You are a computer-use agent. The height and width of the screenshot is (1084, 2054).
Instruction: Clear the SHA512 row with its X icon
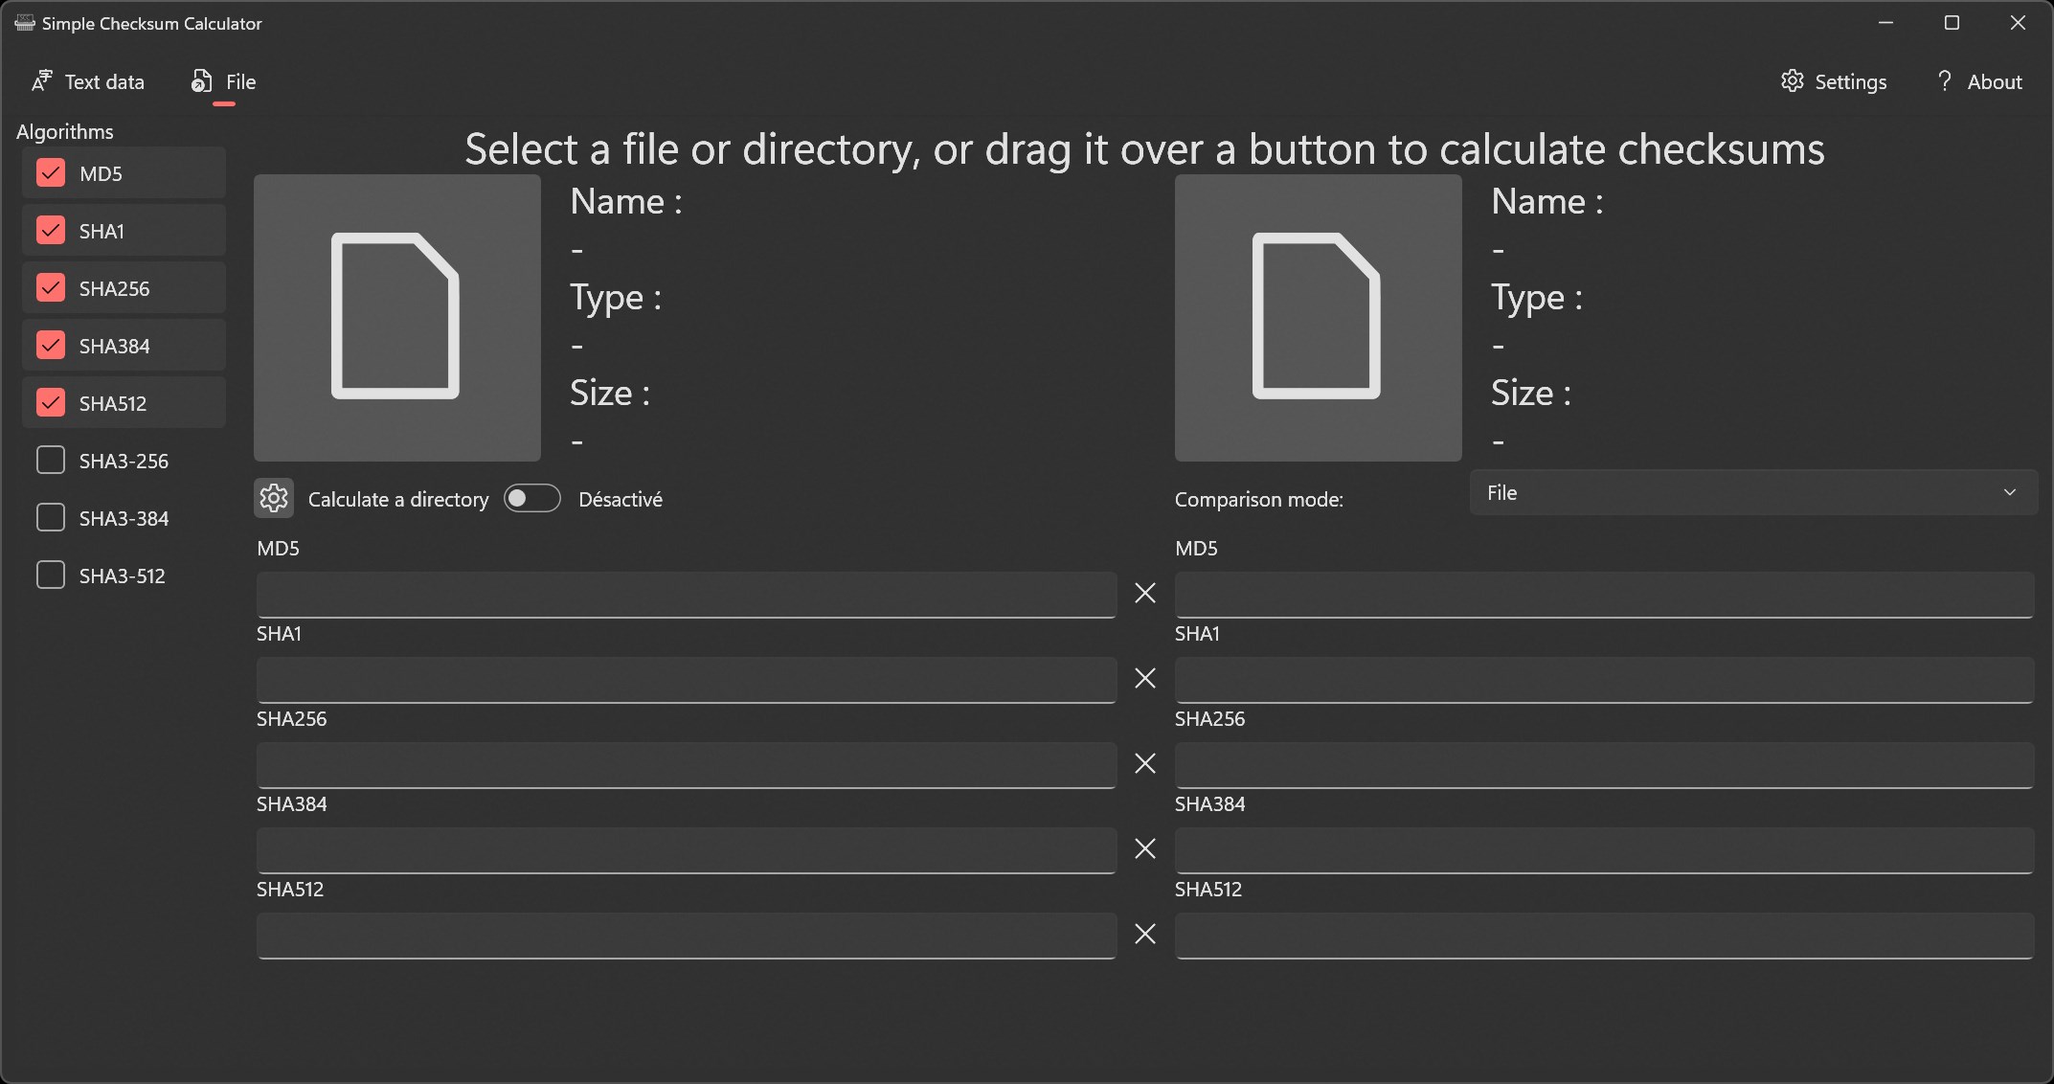(1145, 934)
